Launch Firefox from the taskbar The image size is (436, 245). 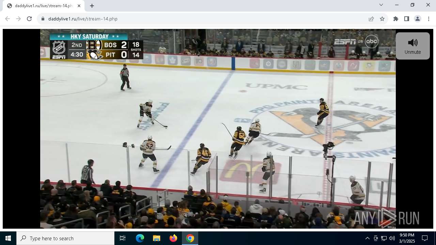pyautogui.click(x=173, y=238)
